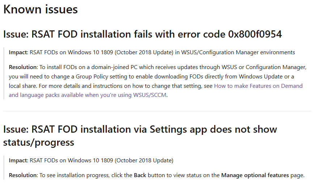The height and width of the screenshot is (184, 319).
Task: Click the 'Impact' label mentioning WSUS/Configuration Manager
Action: (x=18, y=52)
